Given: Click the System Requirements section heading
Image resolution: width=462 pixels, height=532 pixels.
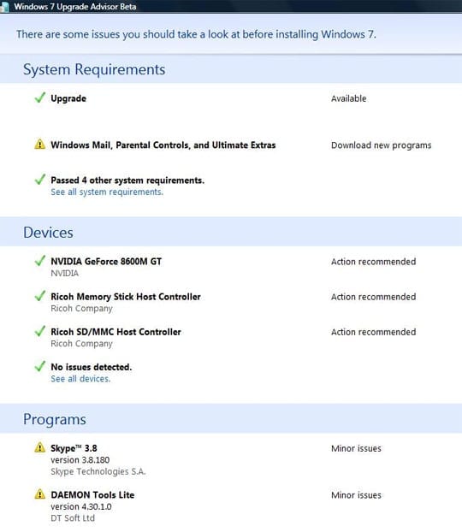Looking at the screenshot, I should click(x=94, y=69).
